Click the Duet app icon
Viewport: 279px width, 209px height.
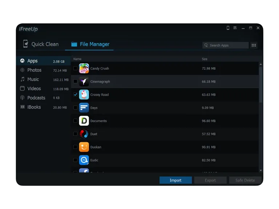[x=84, y=134]
